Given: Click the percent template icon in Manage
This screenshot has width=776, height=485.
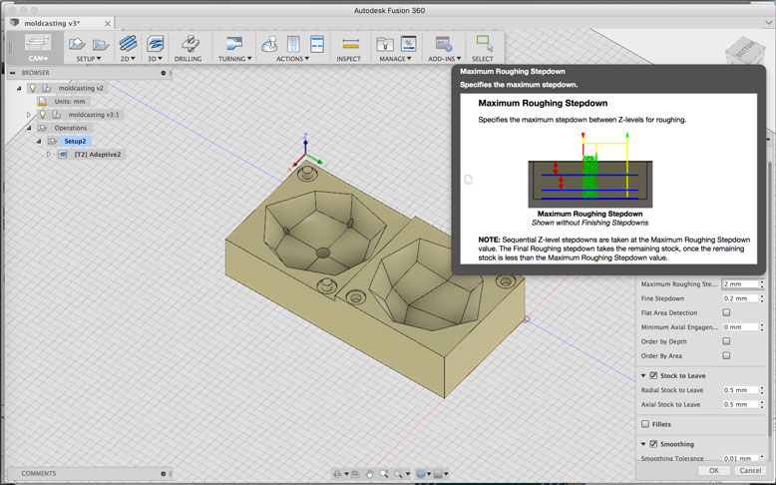Looking at the screenshot, I should pyautogui.click(x=408, y=44).
